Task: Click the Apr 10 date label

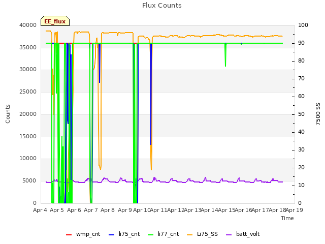Action: 142,210
